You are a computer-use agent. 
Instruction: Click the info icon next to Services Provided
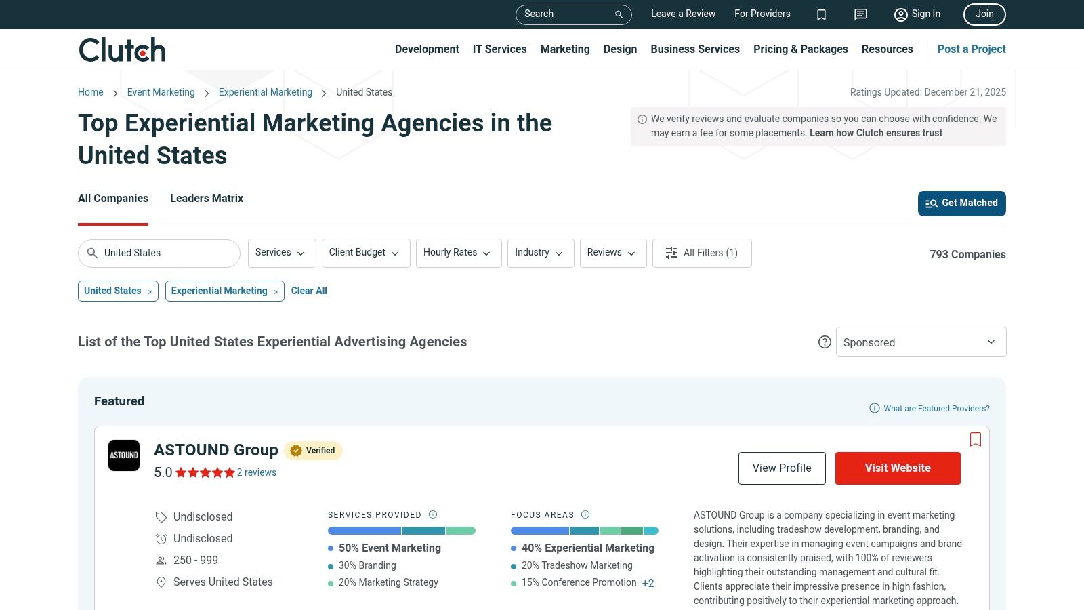(432, 514)
